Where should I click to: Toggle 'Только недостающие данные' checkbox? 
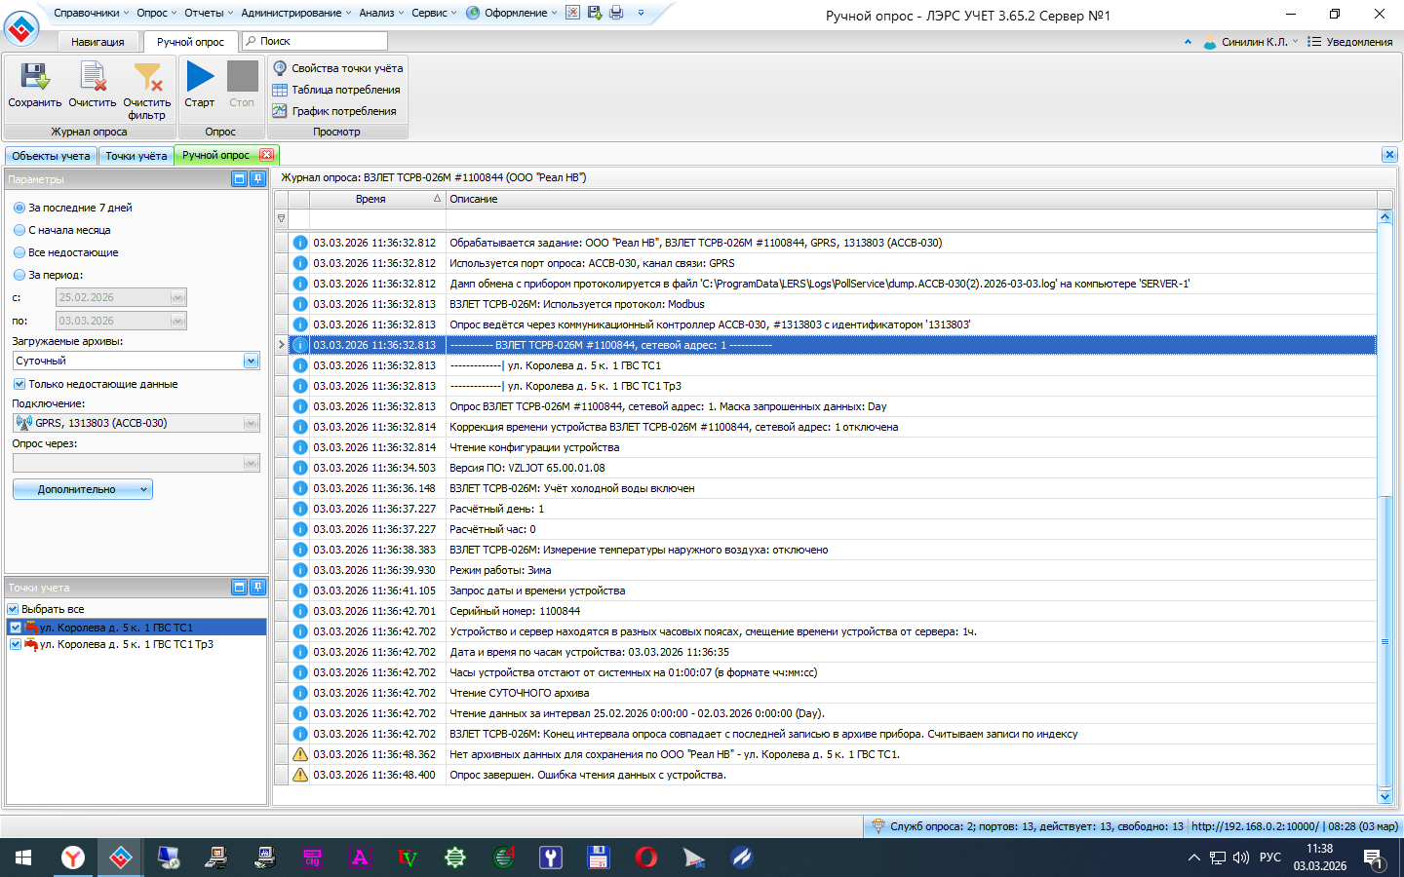(19, 384)
